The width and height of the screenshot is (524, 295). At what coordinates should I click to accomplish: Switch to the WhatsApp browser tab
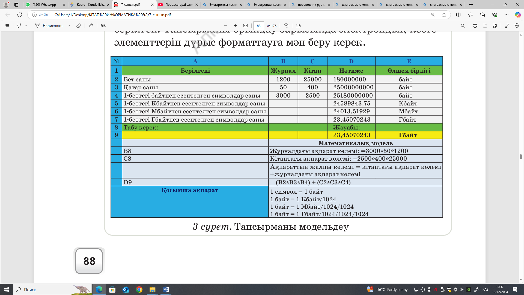click(x=44, y=5)
